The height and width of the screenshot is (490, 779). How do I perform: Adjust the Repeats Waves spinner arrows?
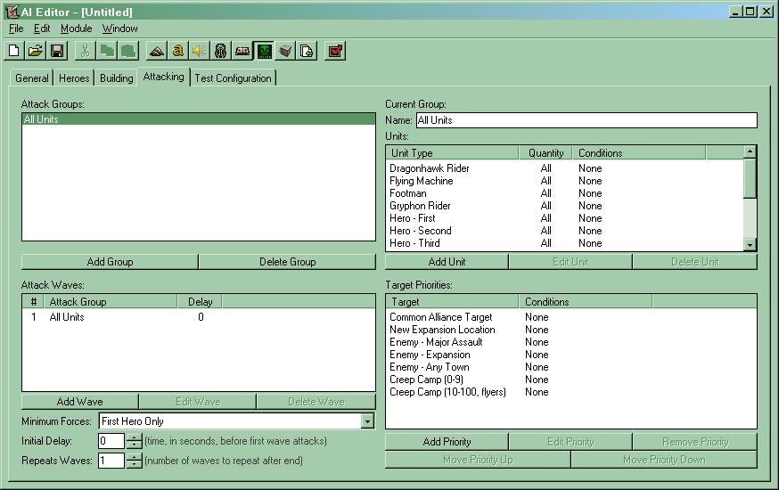click(134, 461)
